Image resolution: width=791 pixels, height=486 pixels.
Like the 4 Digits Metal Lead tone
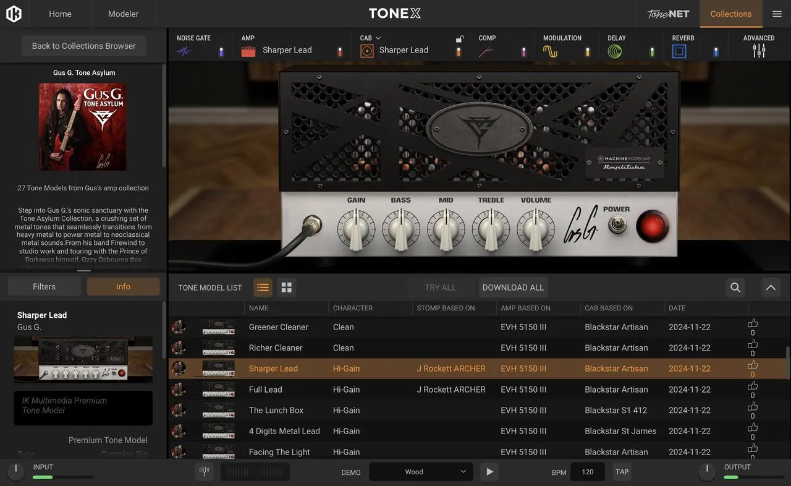(x=753, y=428)
